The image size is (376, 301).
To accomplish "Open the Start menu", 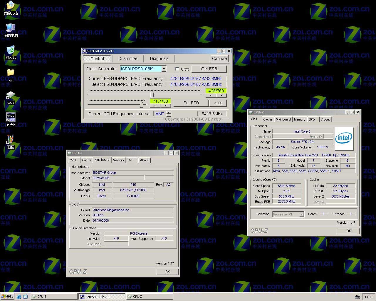I will 8,297.
